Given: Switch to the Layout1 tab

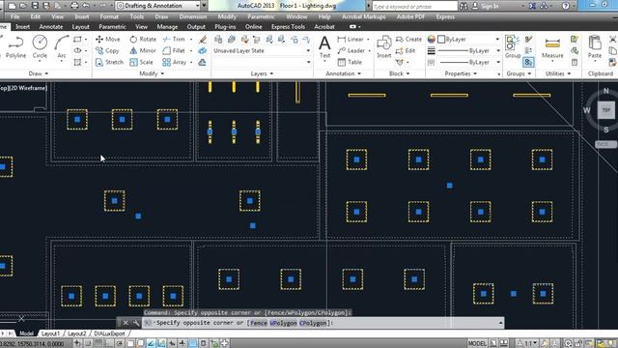Looking at the screenshot, I should (50, 333).
